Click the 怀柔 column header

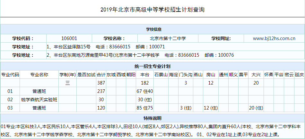[269, 75]
